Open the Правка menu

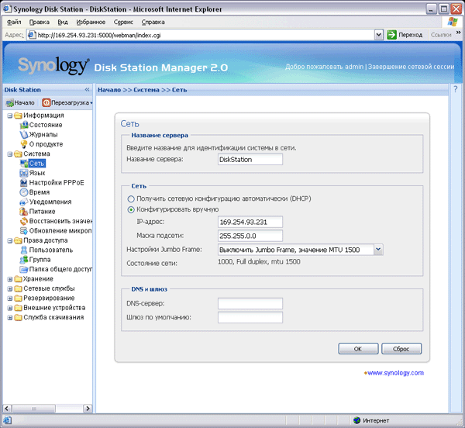click(x=40, y=22)
